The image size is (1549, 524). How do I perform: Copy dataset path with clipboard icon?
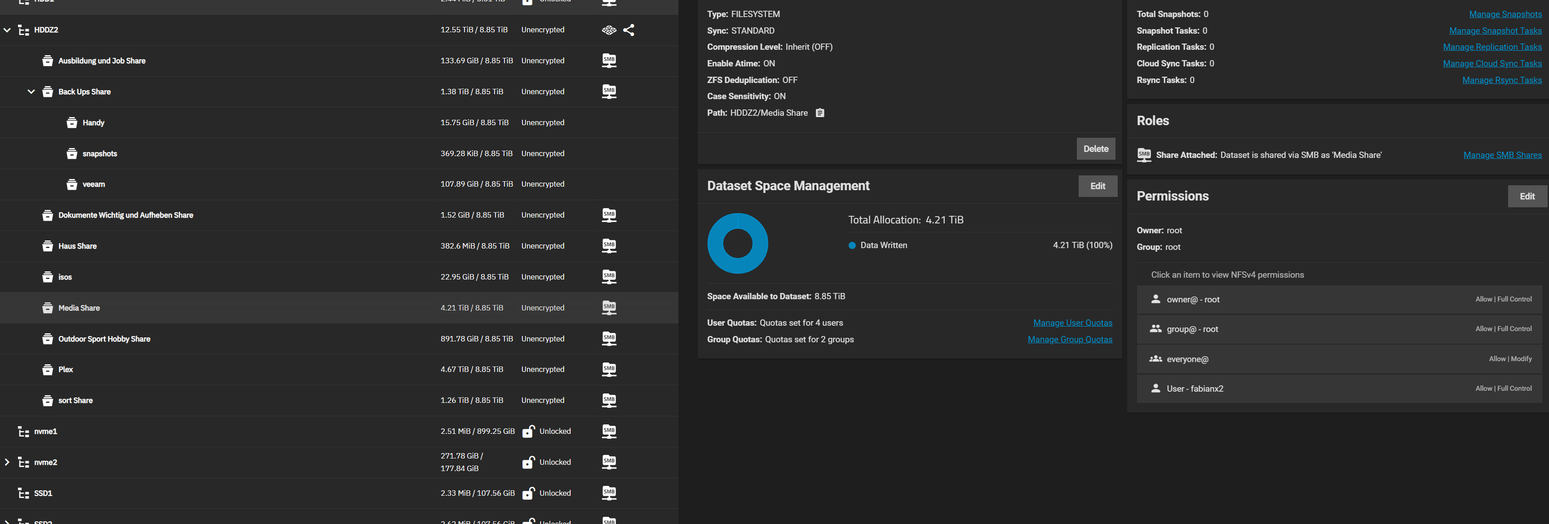(x=819, y=113)
